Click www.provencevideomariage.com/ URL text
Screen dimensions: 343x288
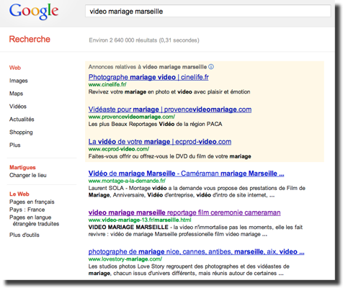coord(132,117)
